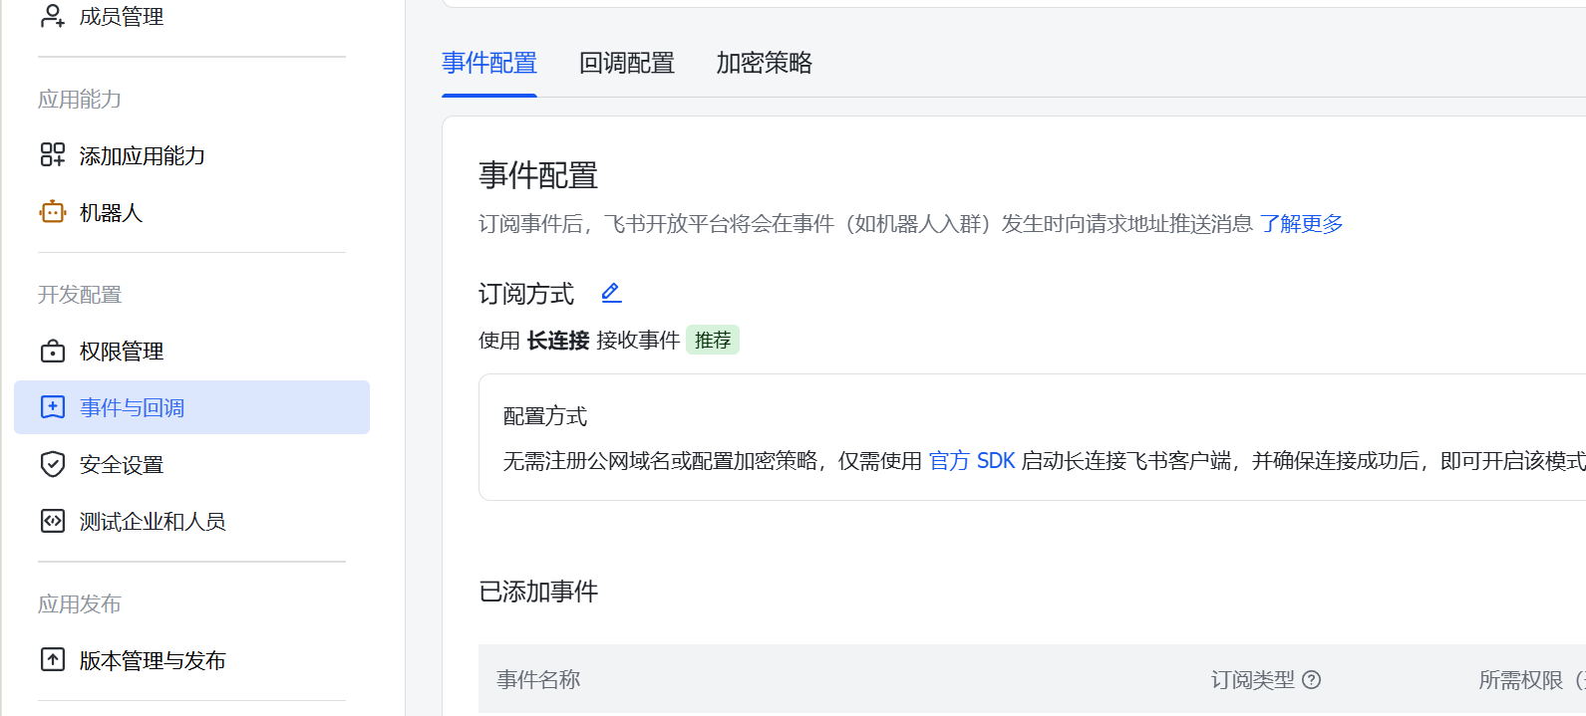Click the 安全设置 shield icon
Screen dimensions: 1586x716
click(x=52, y=464)
